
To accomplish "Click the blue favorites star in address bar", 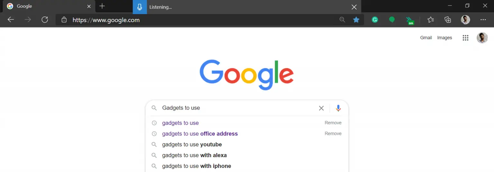I will click(356, 20).
